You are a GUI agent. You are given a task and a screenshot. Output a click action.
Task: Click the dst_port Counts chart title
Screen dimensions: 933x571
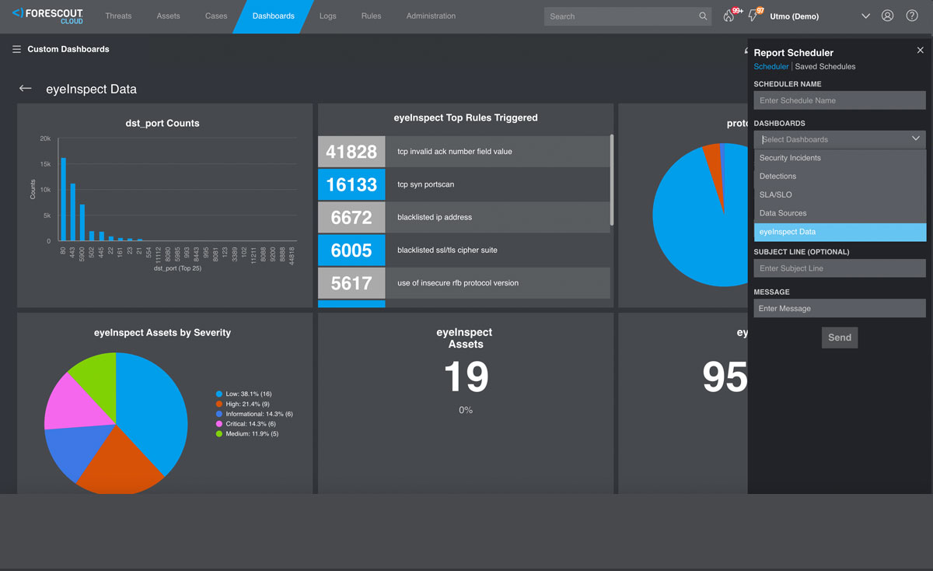[x=162, y=123]
